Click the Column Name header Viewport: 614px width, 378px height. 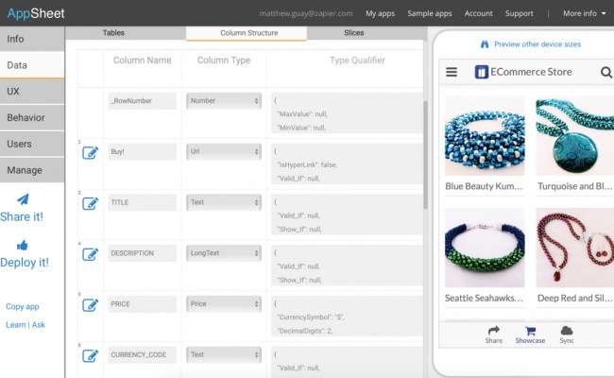142,60
